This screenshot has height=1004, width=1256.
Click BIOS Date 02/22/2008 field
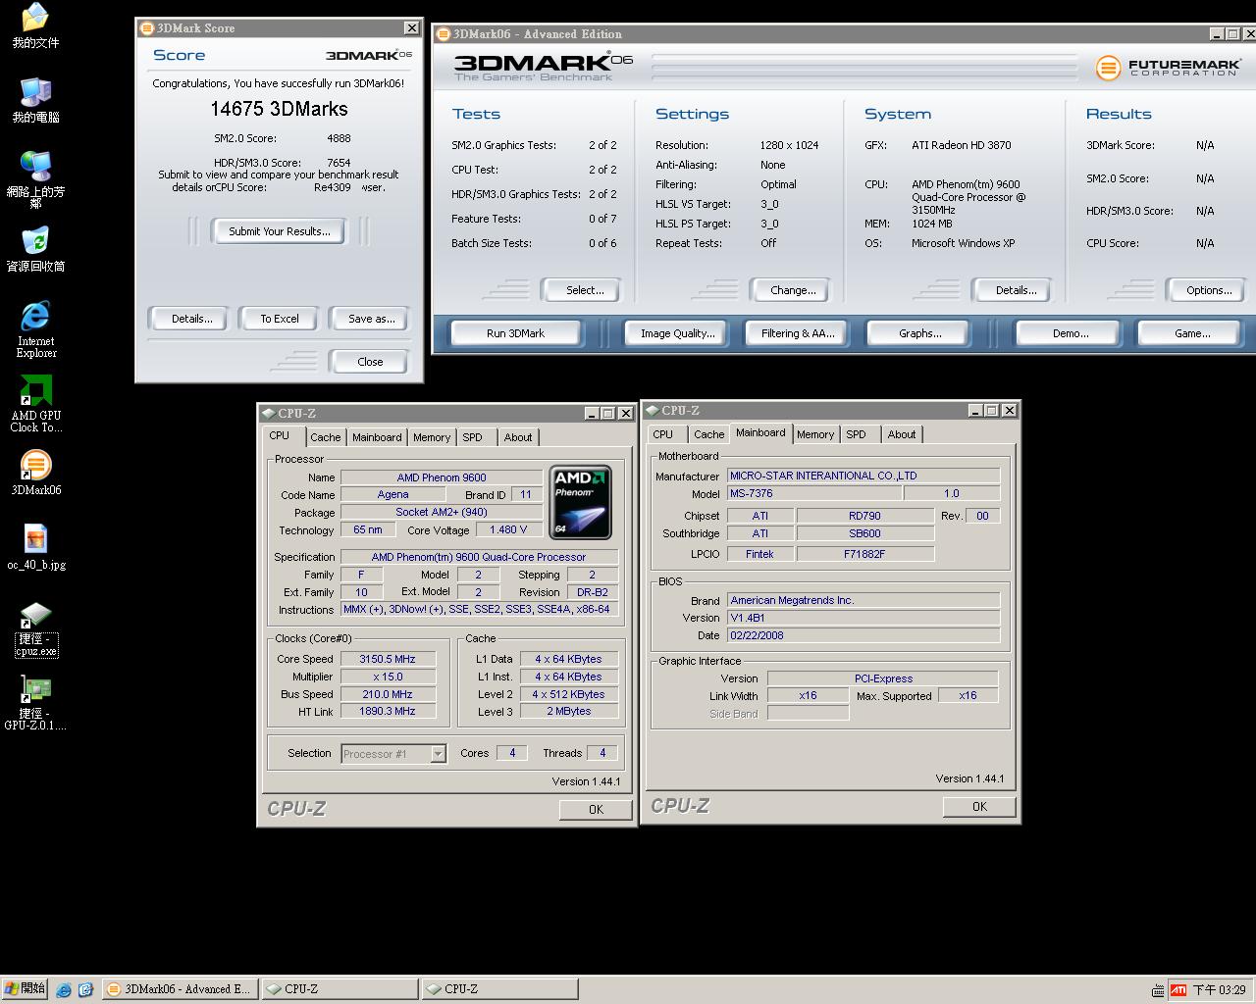[863, 635]
